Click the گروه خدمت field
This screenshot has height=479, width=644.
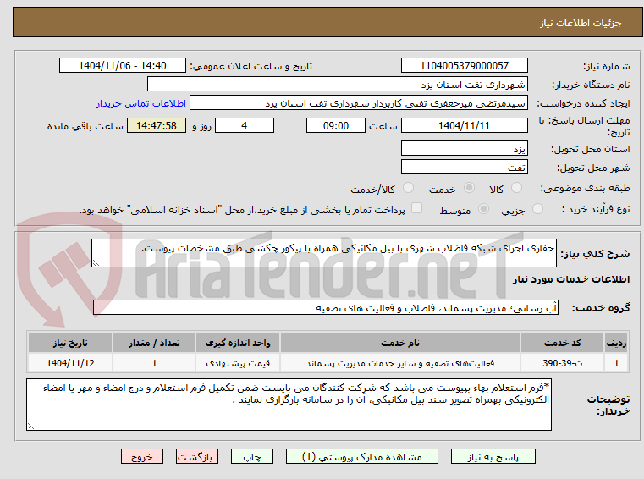pyautogui.click(x=326, y=308)
